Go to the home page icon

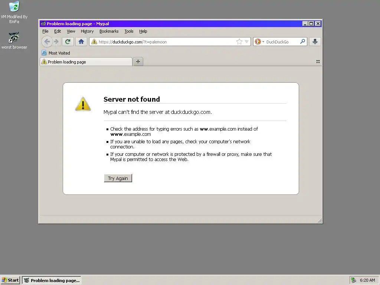[x=81, y=42]
